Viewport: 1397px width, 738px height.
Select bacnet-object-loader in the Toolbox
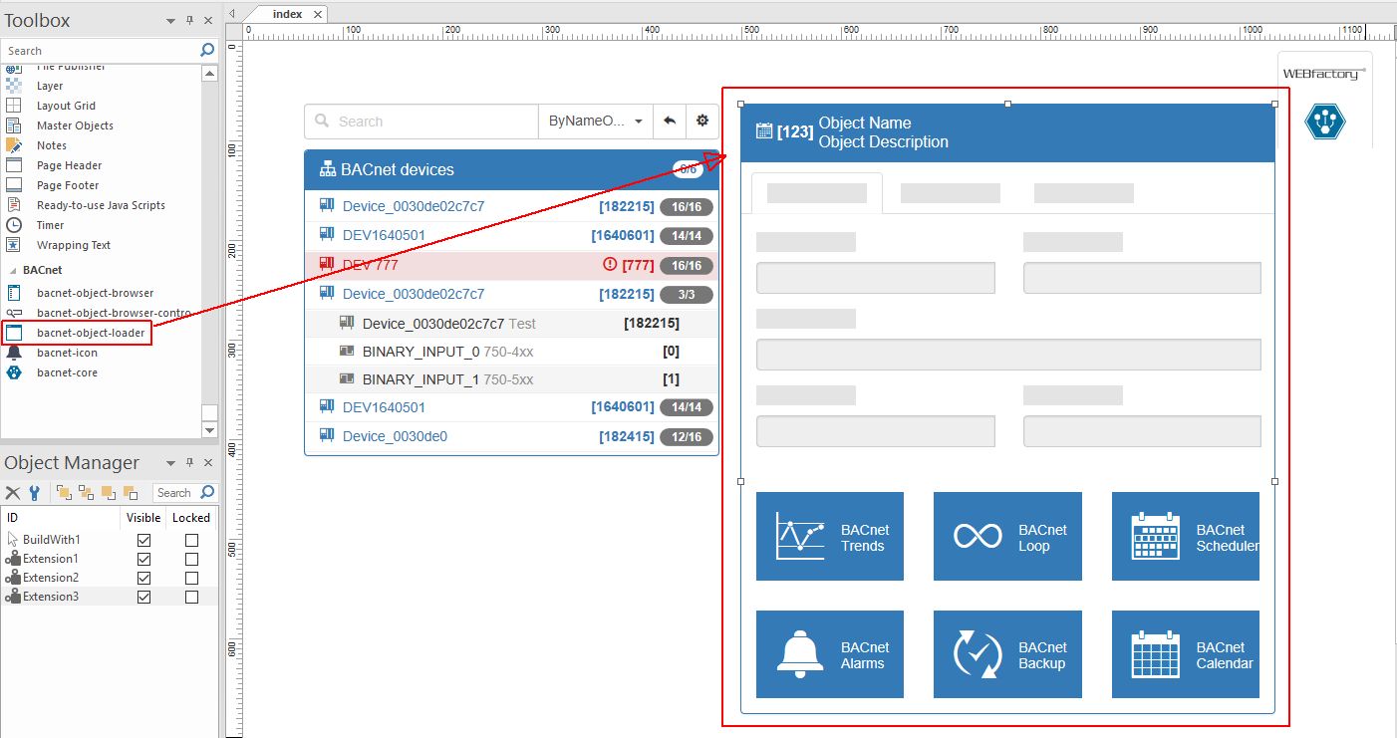pyautogui.click(x=90, y=333)
